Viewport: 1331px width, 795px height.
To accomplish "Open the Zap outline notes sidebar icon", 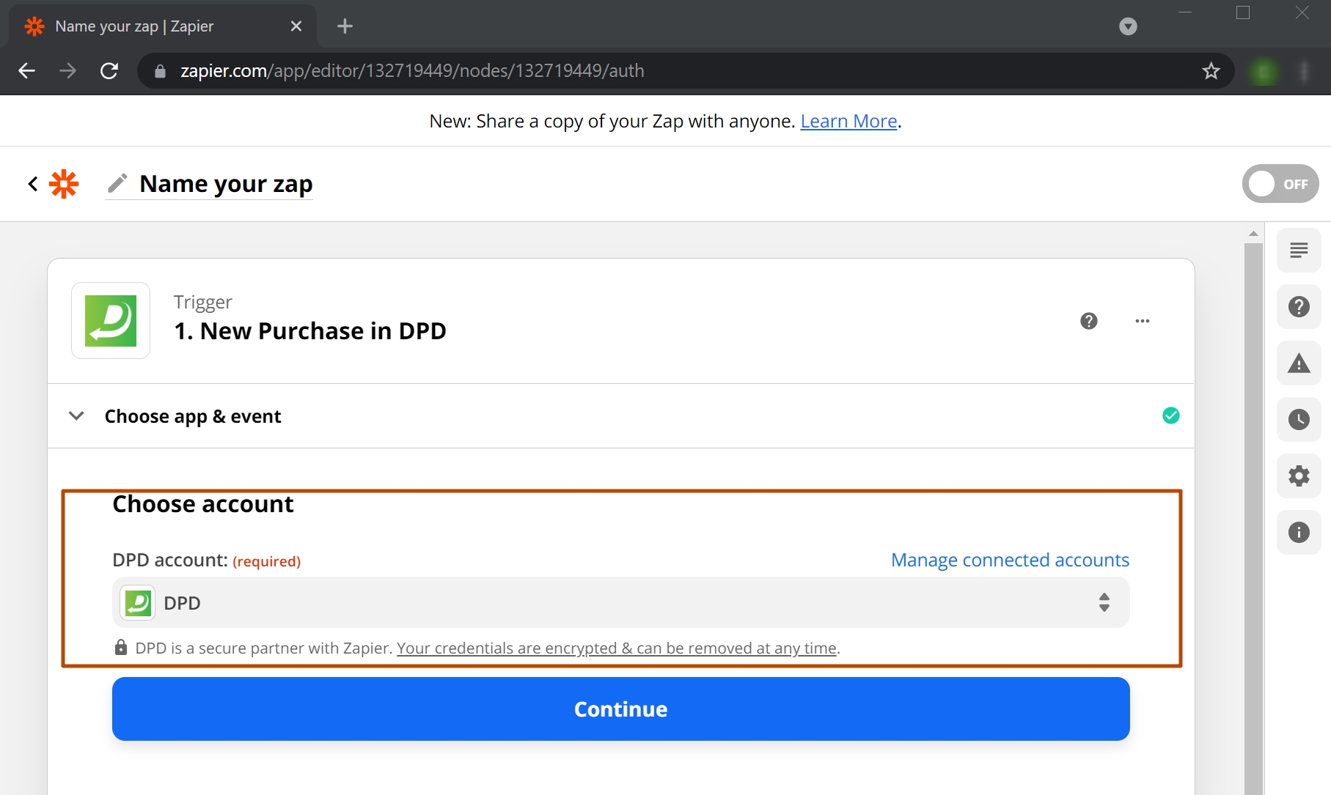I will click(x=1299, y=251).
